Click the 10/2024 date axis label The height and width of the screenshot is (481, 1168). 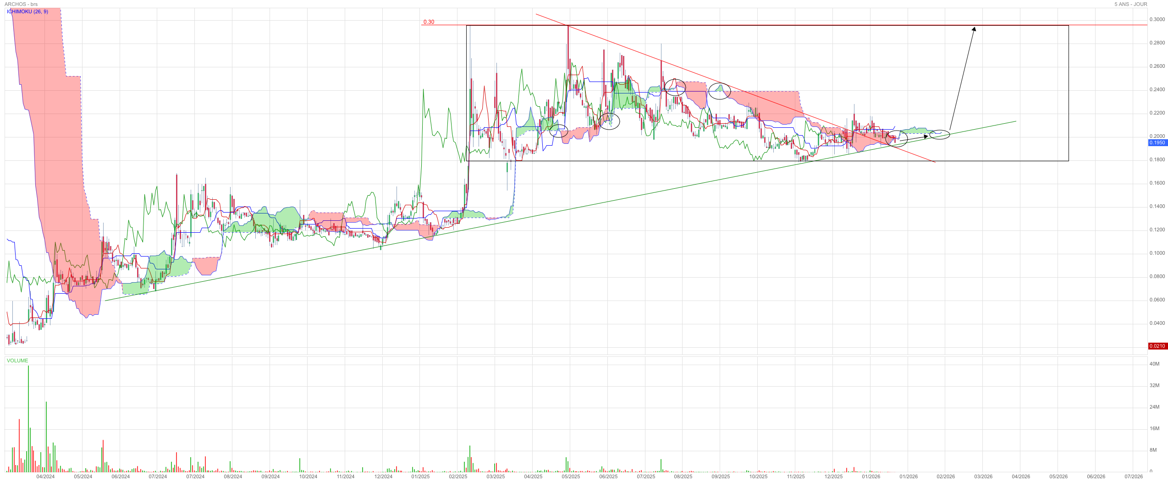pos(308,476)
